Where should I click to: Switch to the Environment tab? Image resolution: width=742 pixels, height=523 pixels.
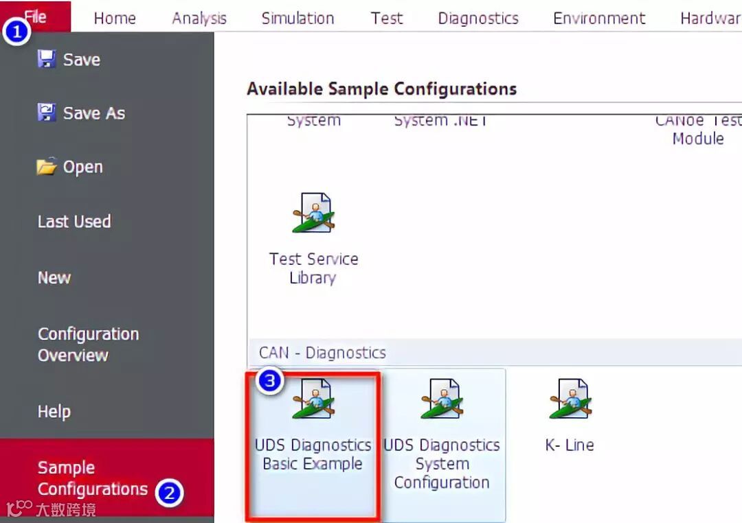(599, 19)
